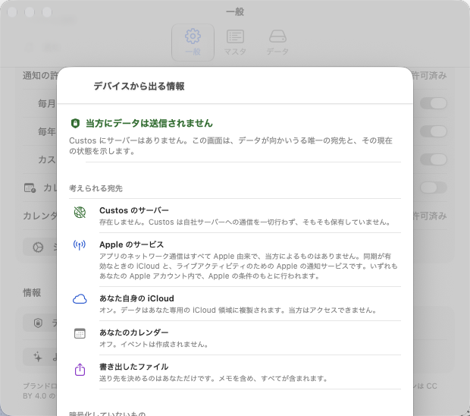470x416 pixels.
Task: Click the 書き出したファイル heading
Action: click(x=134, y=367)
